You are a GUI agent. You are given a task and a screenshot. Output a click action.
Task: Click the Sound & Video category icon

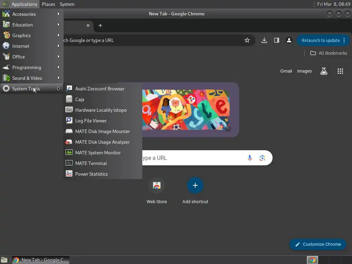[x=6, y=78]
